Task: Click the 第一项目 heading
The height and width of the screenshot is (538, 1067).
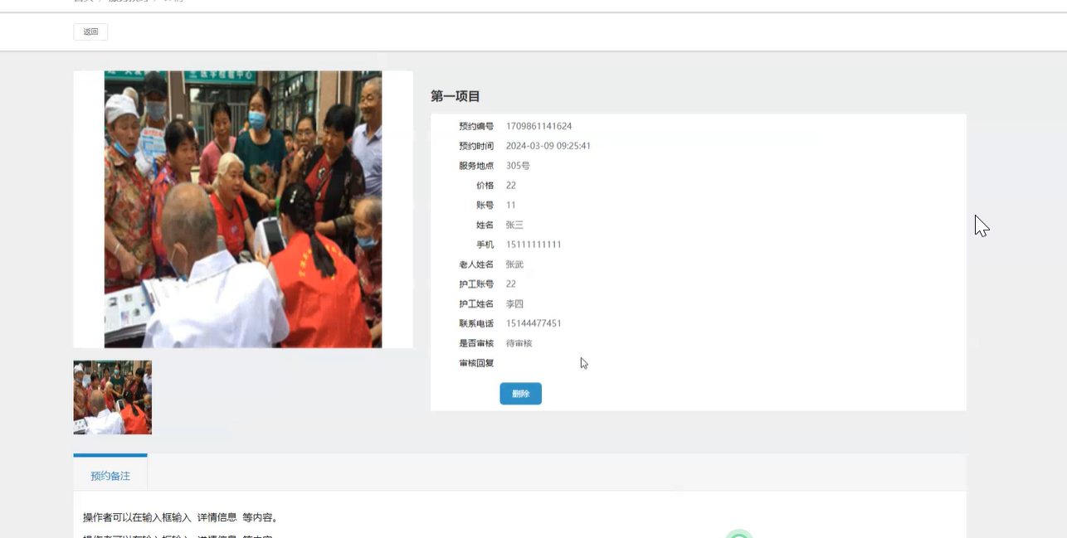Action: (x=456, y=96)
